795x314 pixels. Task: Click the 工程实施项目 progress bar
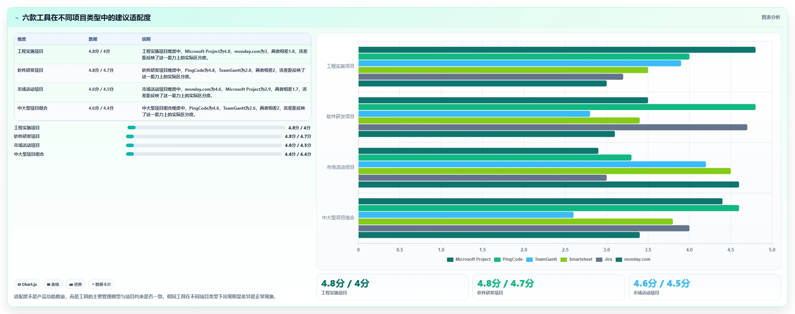pos(206,128)
